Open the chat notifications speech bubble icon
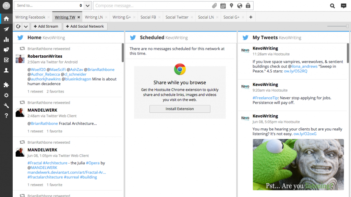The image size is (351, 197). click(343, 6)
